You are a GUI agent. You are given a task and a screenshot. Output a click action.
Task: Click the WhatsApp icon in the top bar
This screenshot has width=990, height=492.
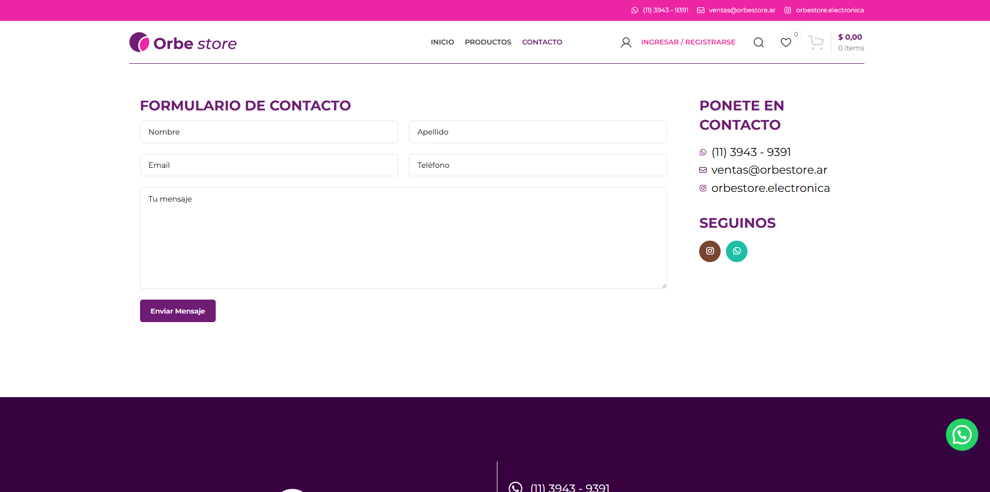pyautogui.click(x=635, y=10)
